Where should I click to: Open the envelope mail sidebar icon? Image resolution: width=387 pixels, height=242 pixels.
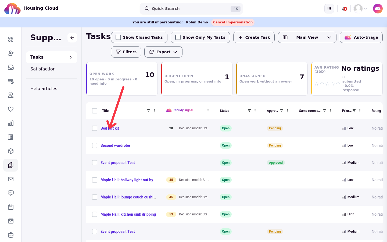click(x=11, y=179)
